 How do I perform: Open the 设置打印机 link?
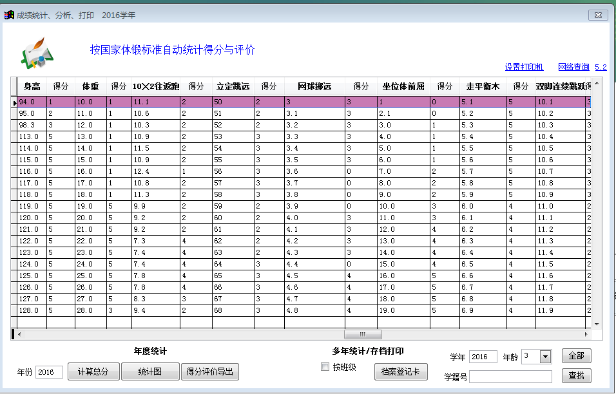tap(524, 67)
